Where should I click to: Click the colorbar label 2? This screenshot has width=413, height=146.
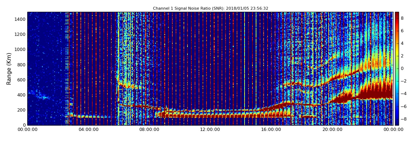[x=402, y=56]
